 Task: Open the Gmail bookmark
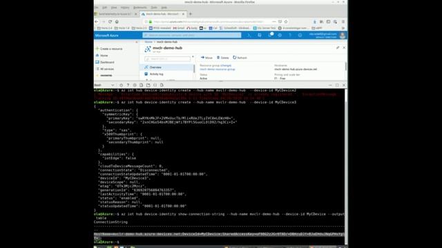click(179, 28)
